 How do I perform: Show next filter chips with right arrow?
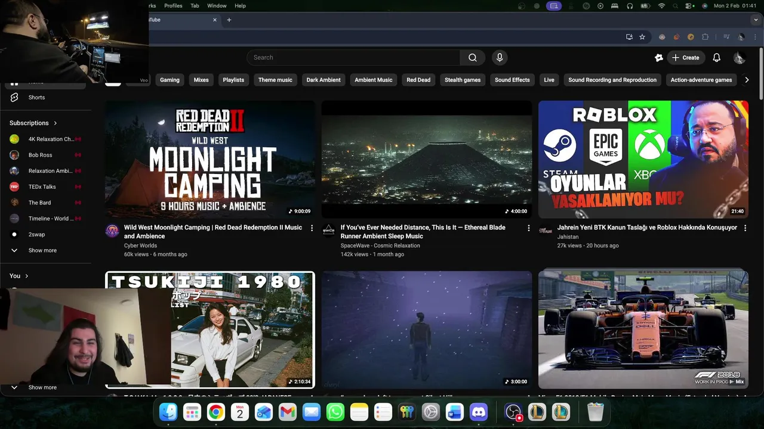[x=746, y=80]
